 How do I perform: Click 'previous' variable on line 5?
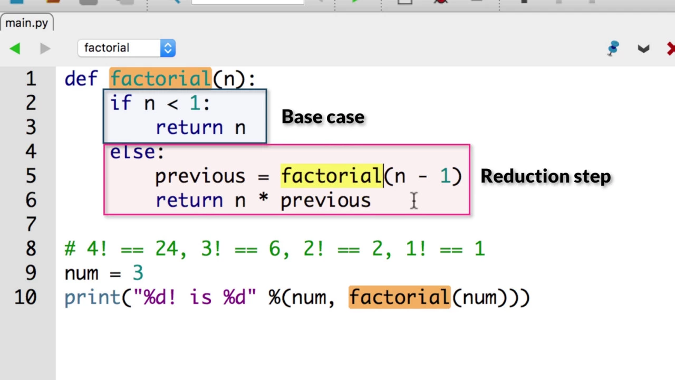pyautogui.click(x=200, y=176)
